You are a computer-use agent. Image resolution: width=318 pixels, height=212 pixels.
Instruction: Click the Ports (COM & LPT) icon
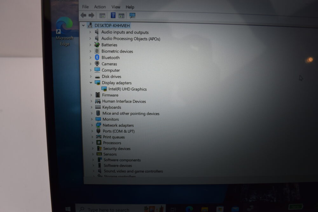(98, 131)
